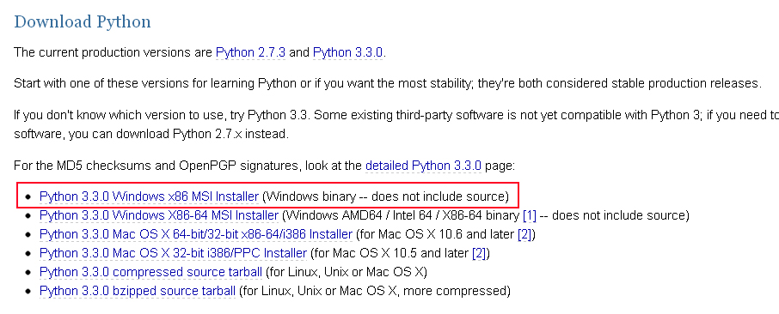
Task: Click the bullet beside bzipped source tarball
Action: (x=28, y=291)
